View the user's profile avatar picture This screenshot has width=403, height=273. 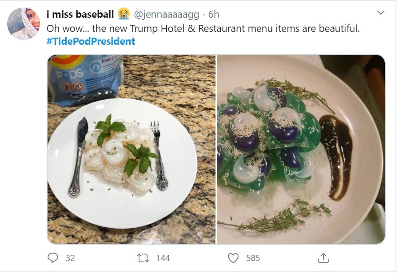[x=24, y=23]
